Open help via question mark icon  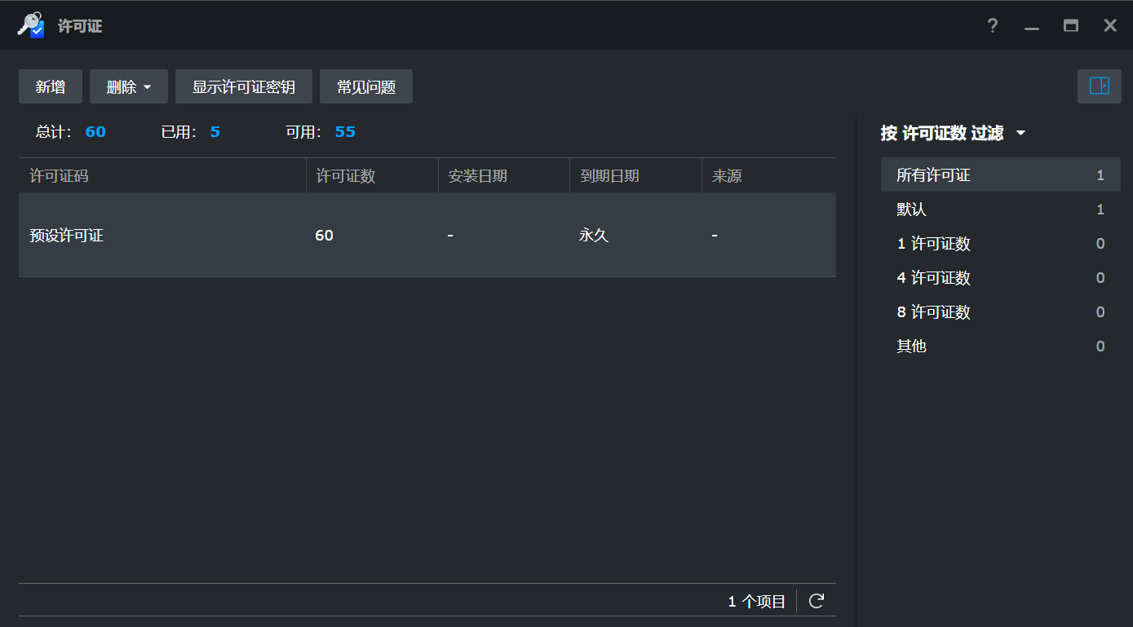(x=992, y=26)
